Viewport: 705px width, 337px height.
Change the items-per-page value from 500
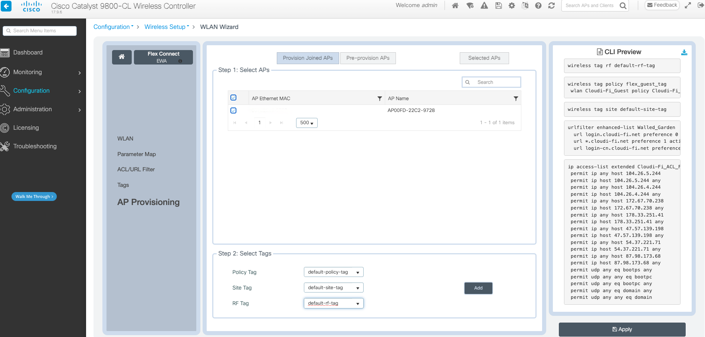pos(306,122)
